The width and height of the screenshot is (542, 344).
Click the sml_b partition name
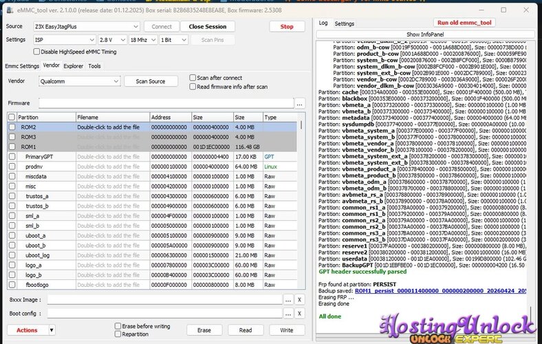(x=32, y=226)
